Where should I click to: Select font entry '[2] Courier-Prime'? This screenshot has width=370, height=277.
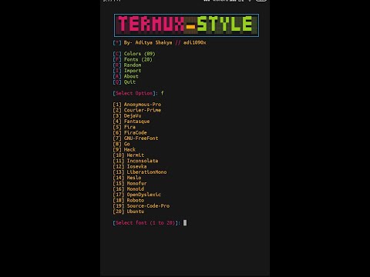click(137, 110)
